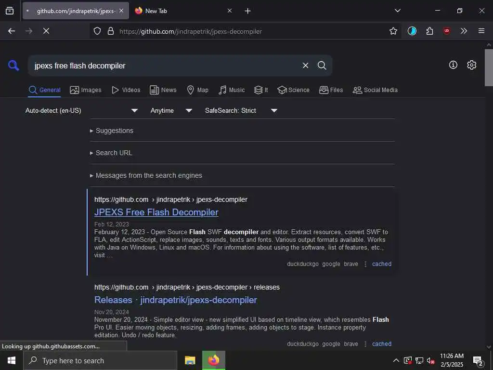
Task: Open search preferences gear
Action: click(471, 65)
